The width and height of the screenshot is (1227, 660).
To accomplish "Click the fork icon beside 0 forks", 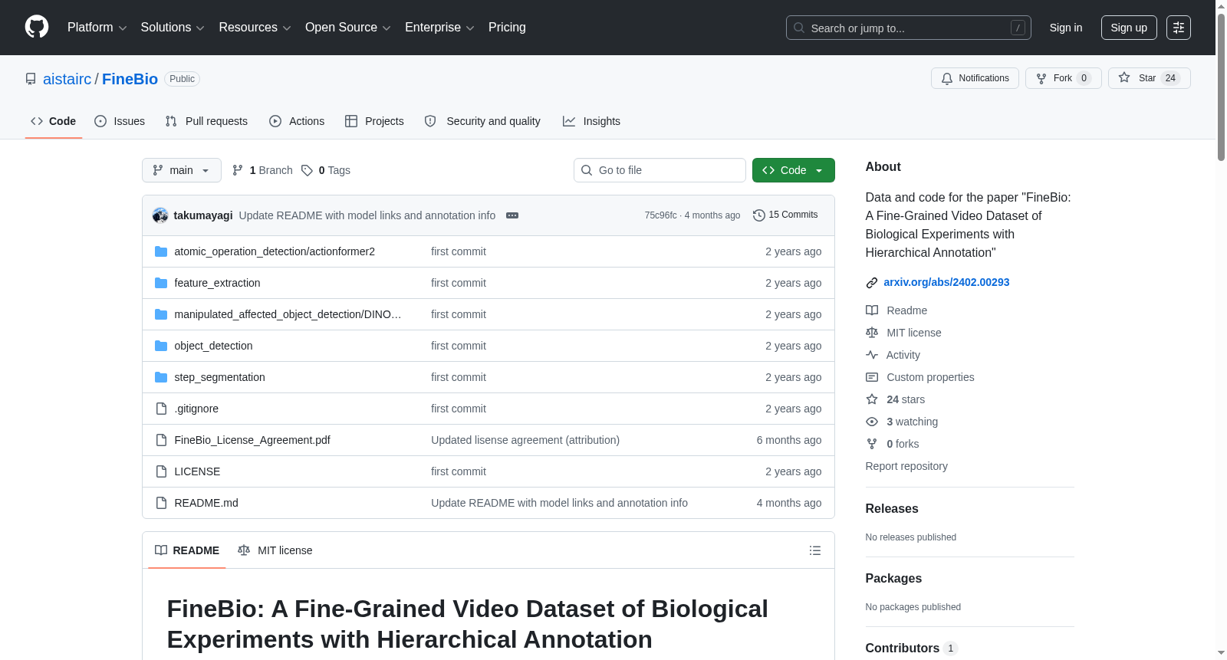I will click(x=872, y=444).
